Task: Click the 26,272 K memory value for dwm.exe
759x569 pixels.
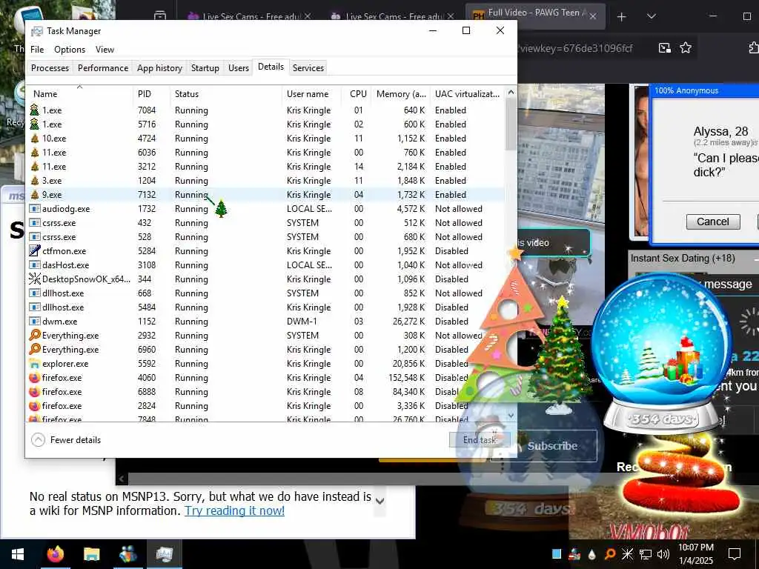Action: pyautogui.click(x=408, y=322)
